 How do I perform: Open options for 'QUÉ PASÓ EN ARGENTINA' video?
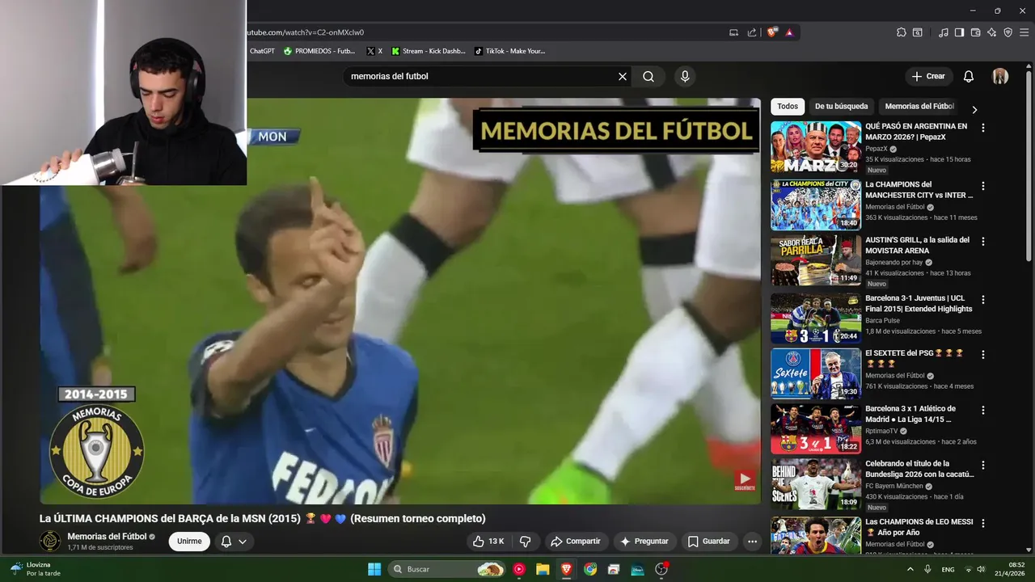click(x=983, y=128)
